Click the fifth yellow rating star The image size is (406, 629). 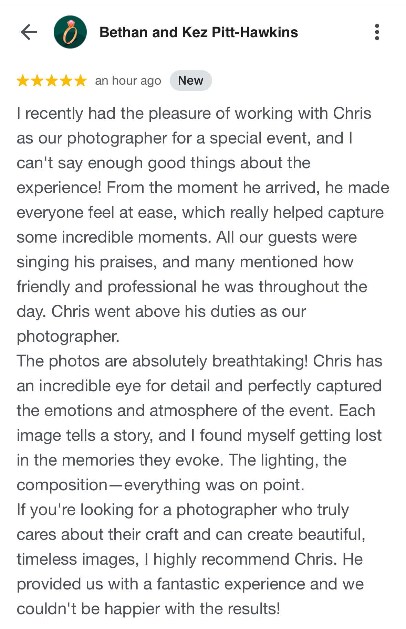81,81
